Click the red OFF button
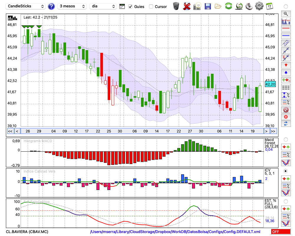The height and width of the screenshot is (236, 295). click(x=281, y=232)
